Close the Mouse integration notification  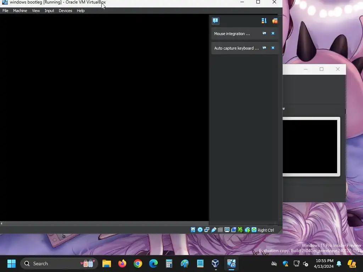tap(273, 33)
